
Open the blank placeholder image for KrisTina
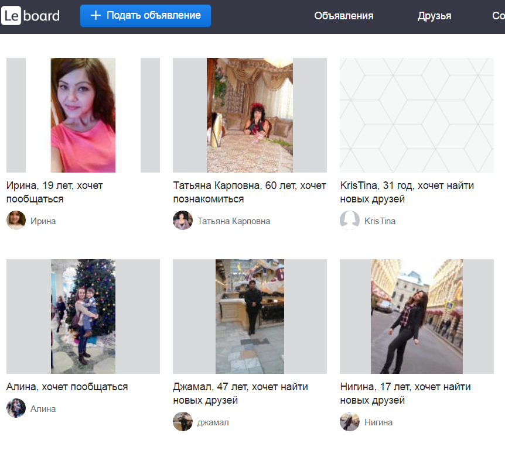pos(417,115)
